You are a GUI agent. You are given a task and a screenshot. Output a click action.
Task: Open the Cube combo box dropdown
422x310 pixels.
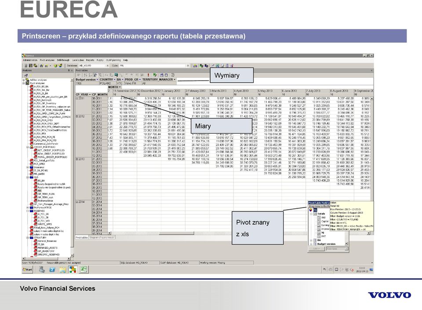[188, 66]
